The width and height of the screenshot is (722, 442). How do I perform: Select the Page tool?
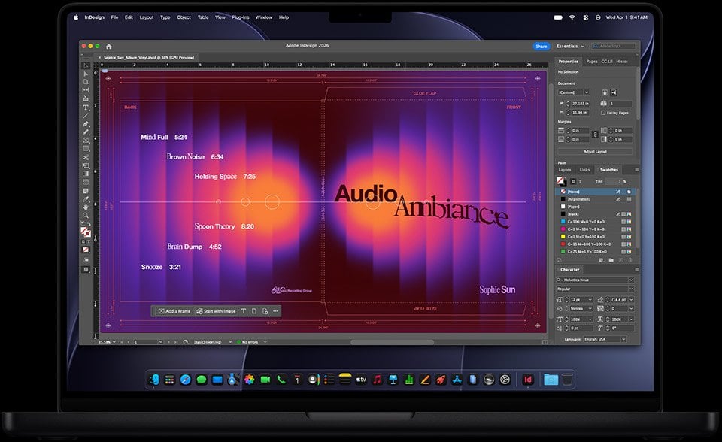tap(86, 82)
